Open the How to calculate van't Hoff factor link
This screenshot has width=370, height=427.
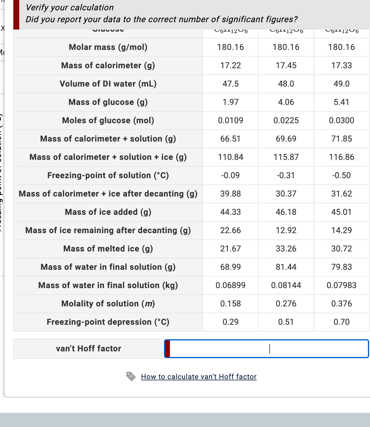[x=199, y=376]
